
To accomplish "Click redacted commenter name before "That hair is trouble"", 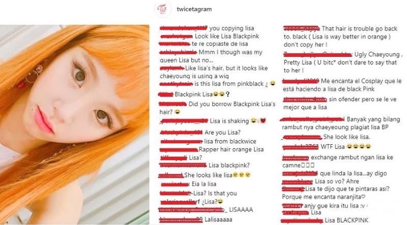I will point(302,28).
